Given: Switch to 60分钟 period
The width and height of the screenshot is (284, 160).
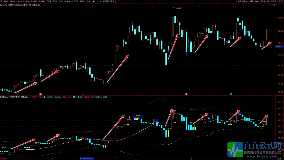Looking at the screenshot, I should coord(42,2).
